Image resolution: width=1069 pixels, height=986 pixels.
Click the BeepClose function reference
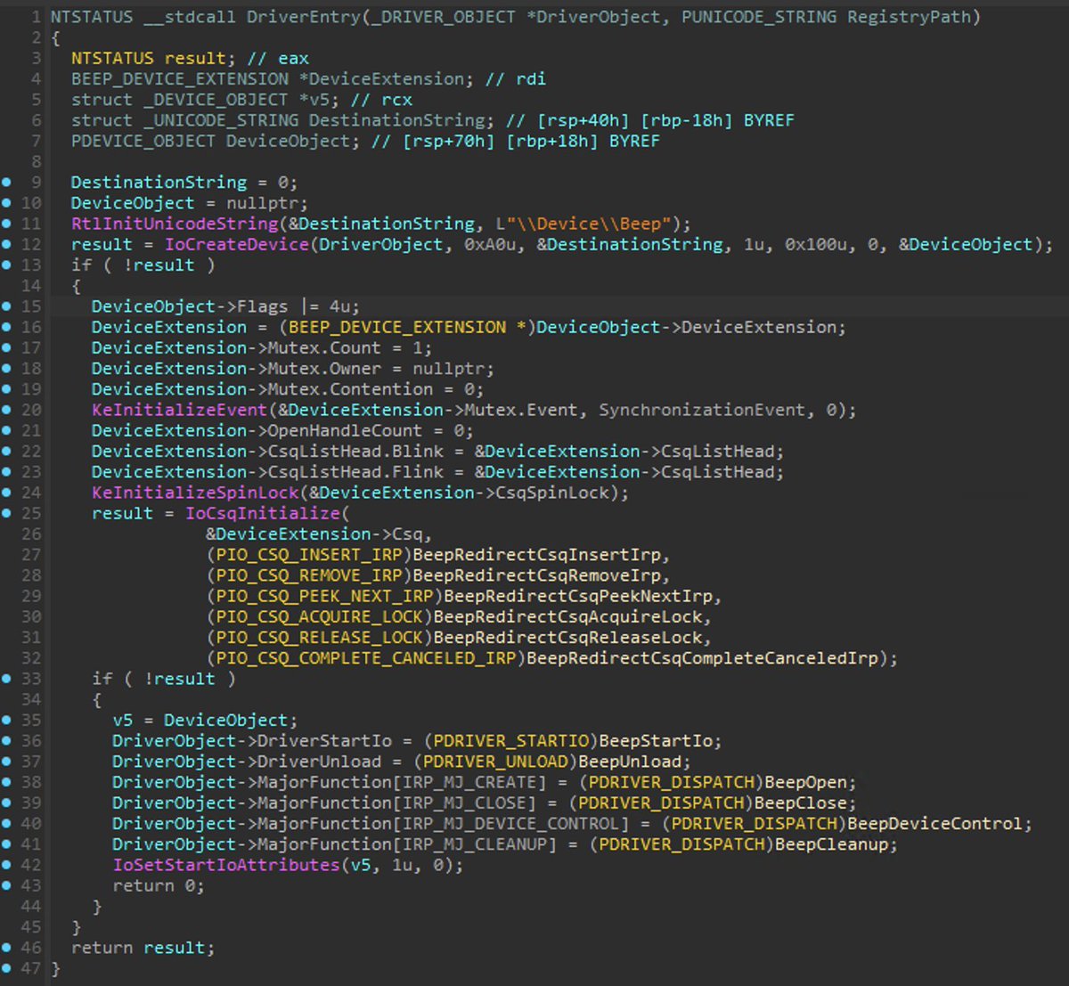pyautogui.click(x=800, y=803)
